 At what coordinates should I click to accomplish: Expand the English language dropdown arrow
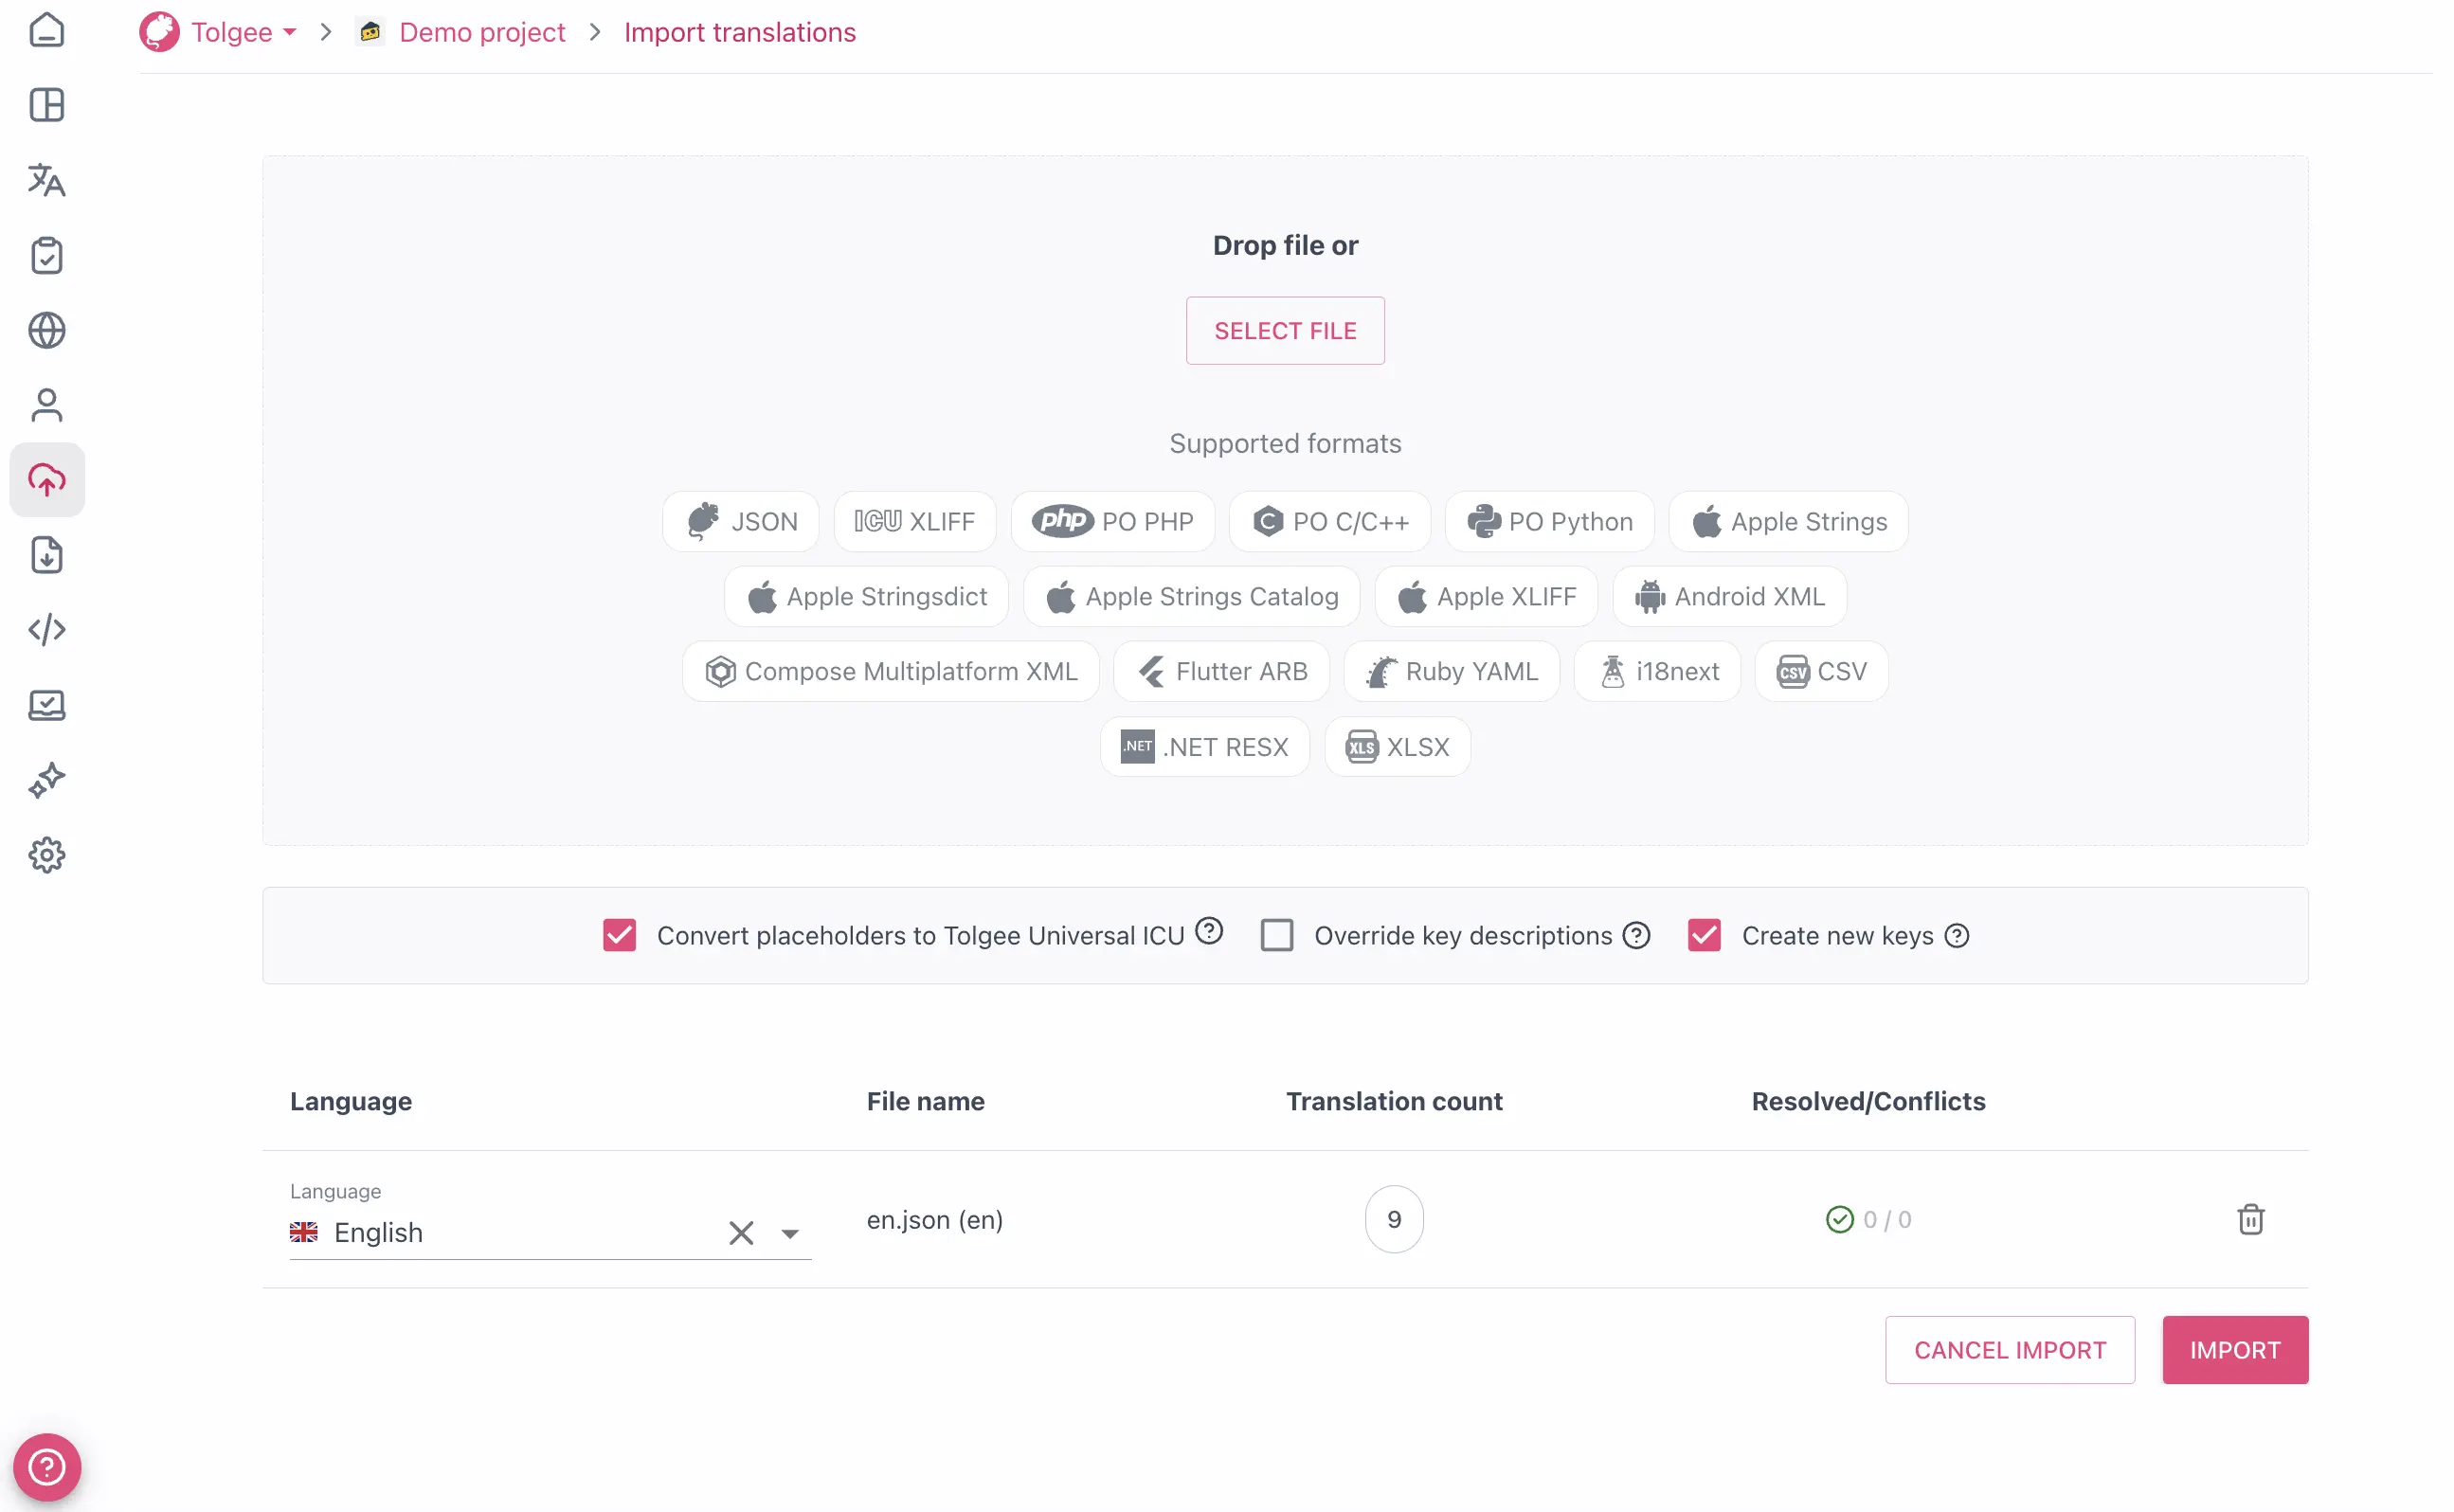(x=790, y=1233)
